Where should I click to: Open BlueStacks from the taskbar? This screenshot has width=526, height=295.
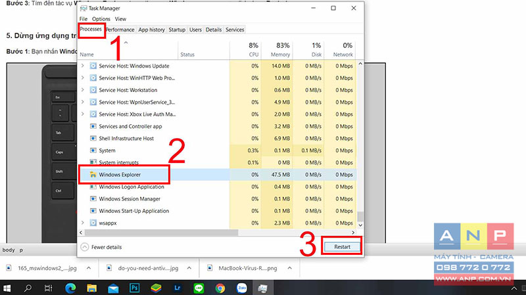(156, 288)
